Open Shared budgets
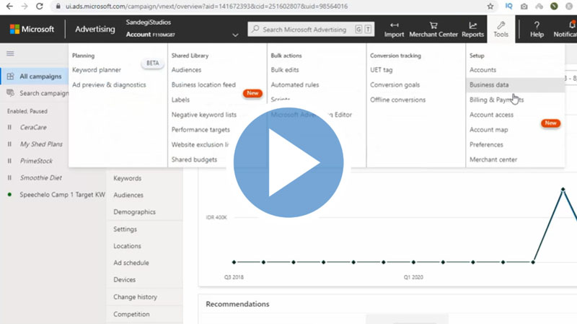The height and width of the screenshot is (324, 577). tap(194, 159)
